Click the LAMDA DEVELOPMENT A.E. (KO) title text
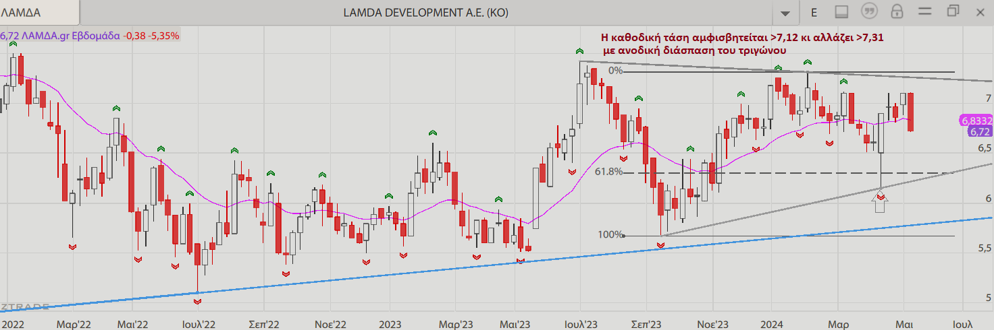 point(426,12)
